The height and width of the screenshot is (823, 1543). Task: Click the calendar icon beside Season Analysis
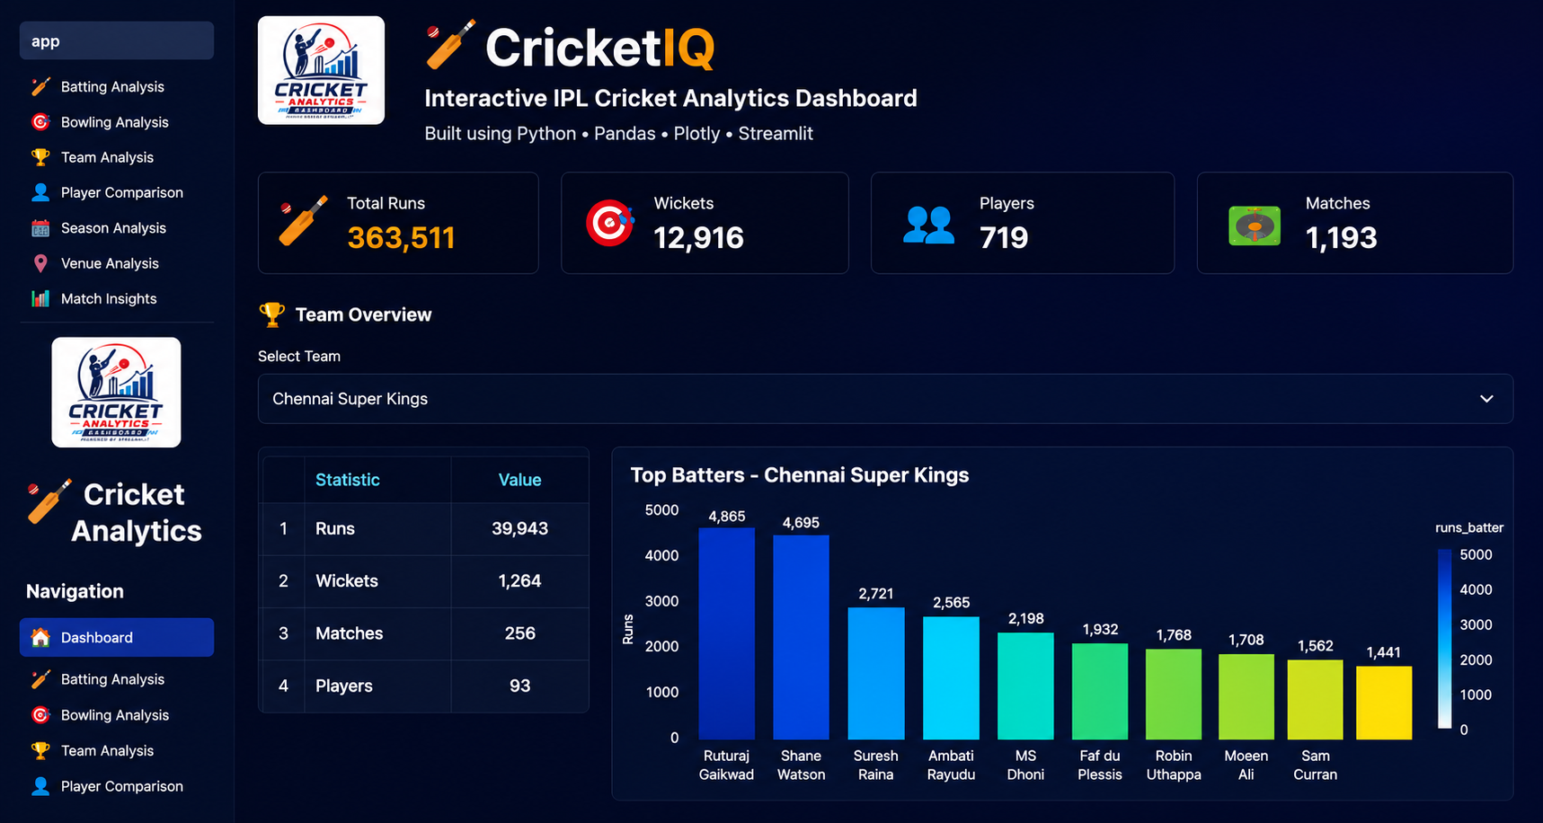pos(40,228)
